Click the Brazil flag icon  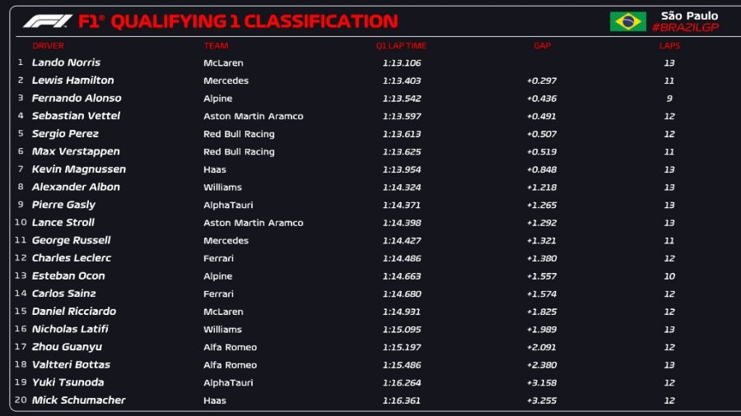point(627,21)
